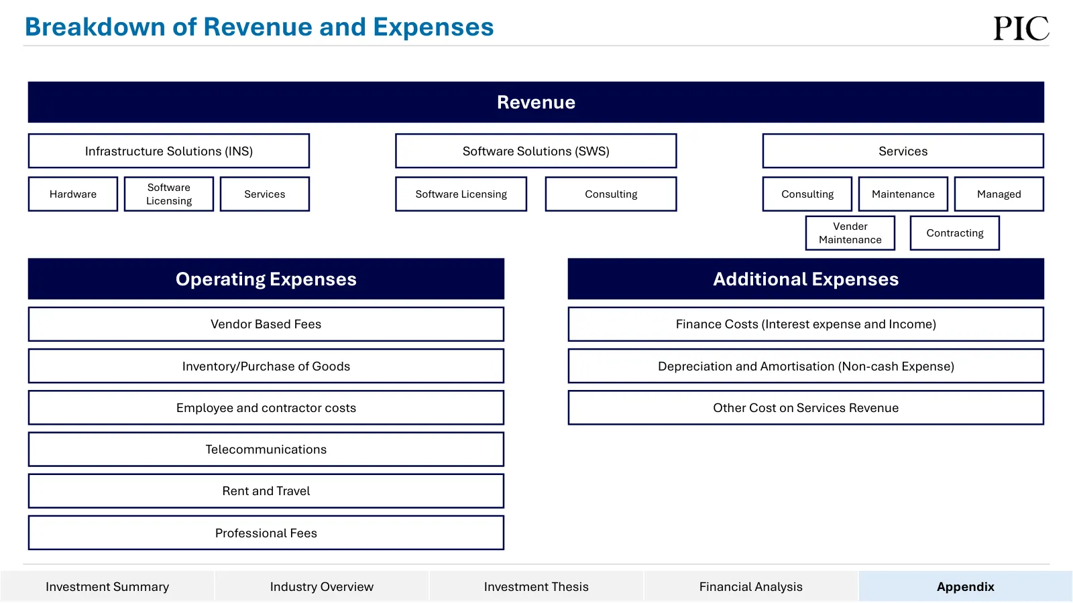This screenshot has width=1073, height=603.
Task: Go to the Investment Thesis tab
Action: [536, 586]
